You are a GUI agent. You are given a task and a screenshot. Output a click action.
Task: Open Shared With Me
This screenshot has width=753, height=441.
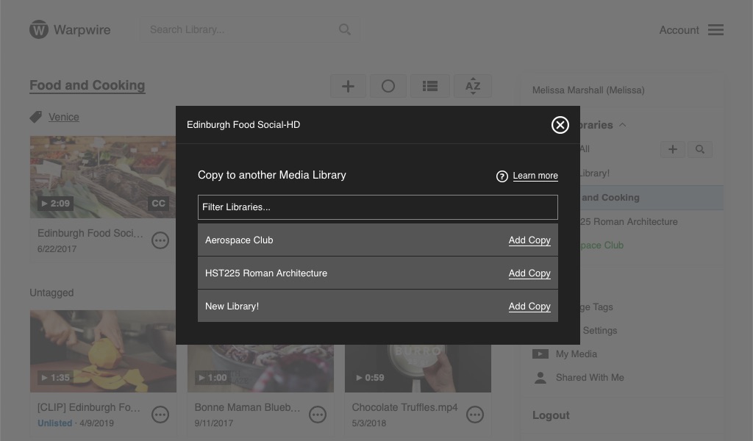click(x=590, y=378)
